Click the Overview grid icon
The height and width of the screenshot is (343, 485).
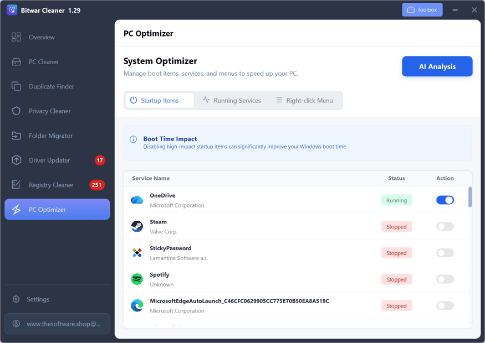pyautogui.click(x=16, y=37)
